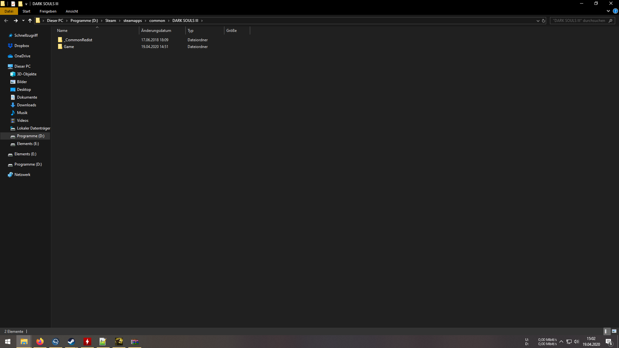Screen dimensions: 619x348
Task: Click the steamapps breadcrumb segment
Action: coord(133,21)
